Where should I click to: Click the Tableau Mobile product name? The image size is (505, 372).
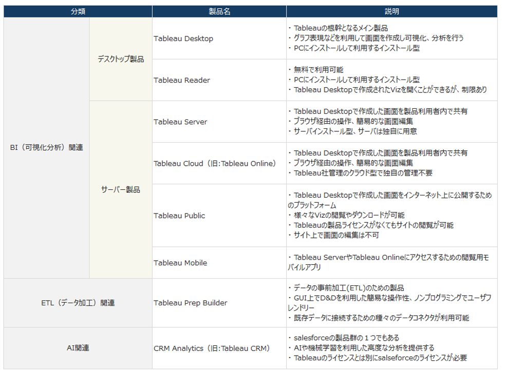click(180, 263)
